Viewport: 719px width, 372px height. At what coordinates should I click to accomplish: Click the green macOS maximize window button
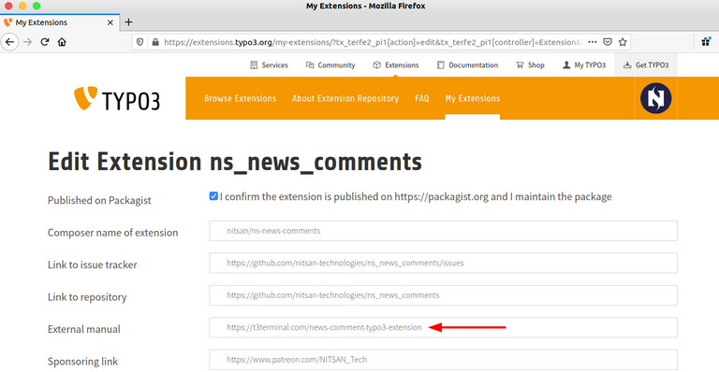click(37, 6)
